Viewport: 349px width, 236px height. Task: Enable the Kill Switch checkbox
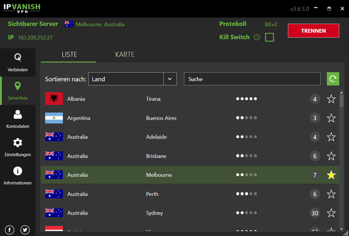pyautogui.click(x=270, y=37)
